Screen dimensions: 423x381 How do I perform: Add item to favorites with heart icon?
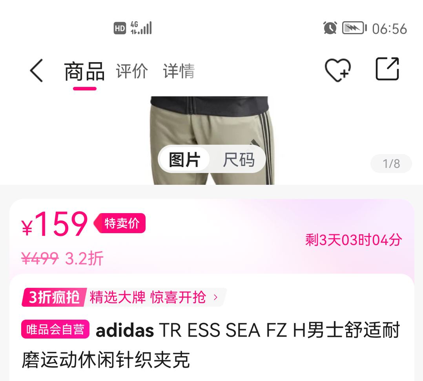click(x=338, y=70)
